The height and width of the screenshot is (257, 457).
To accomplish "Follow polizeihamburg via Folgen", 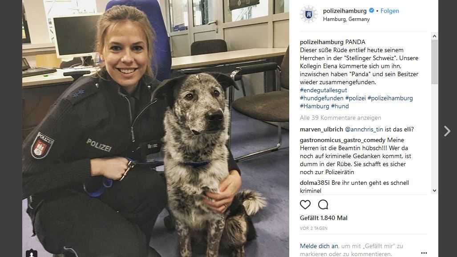I will coord(390,11).
